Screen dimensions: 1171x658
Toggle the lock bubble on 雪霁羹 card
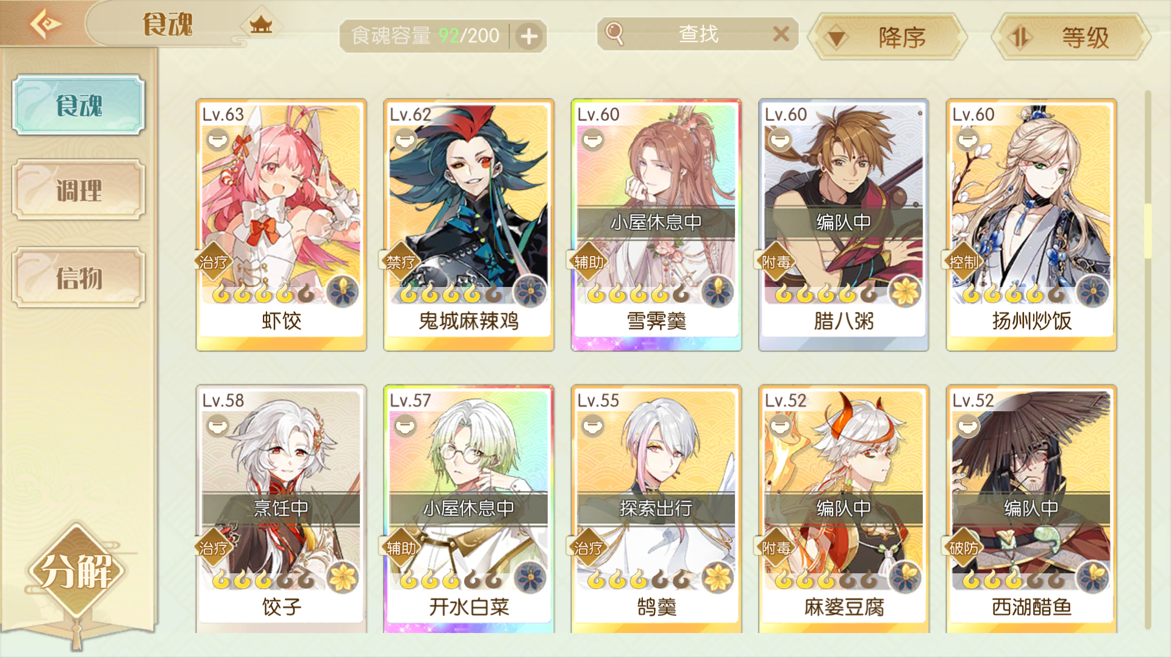(x=593, y=140)
